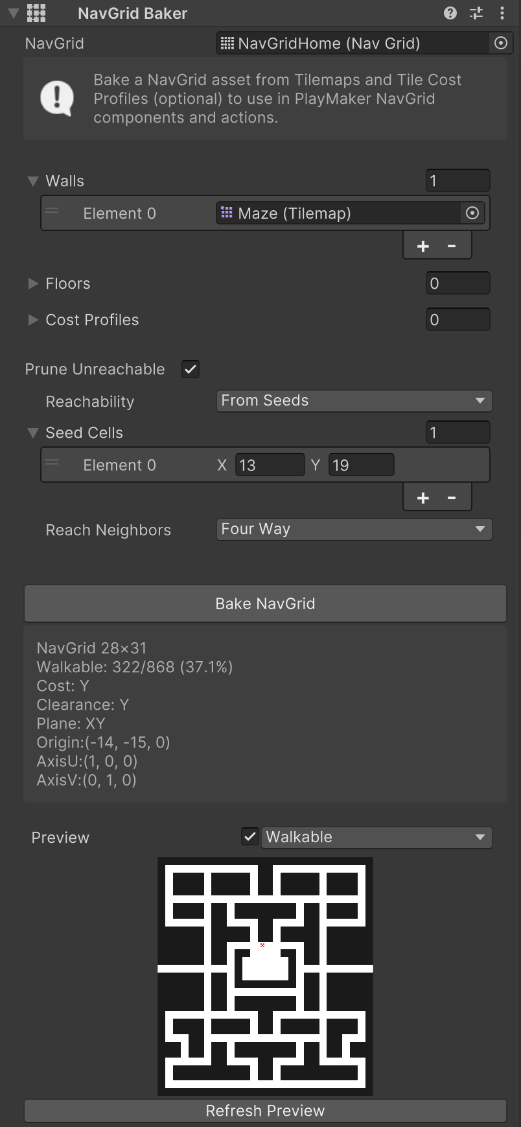Image resolution: width=521 pixels, height=1127 pixels.
Task: Open the component presets icon
Action: [x=476, y=13]
